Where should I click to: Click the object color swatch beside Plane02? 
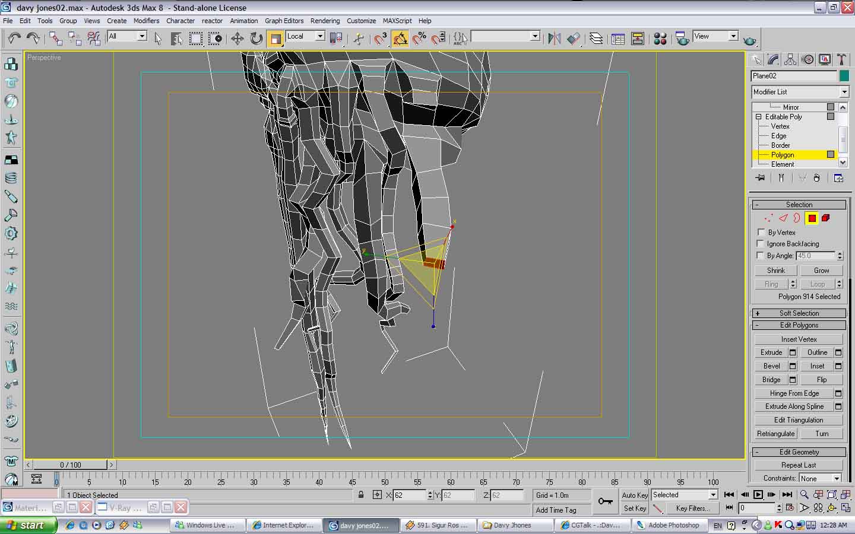[x=844, y=76]
